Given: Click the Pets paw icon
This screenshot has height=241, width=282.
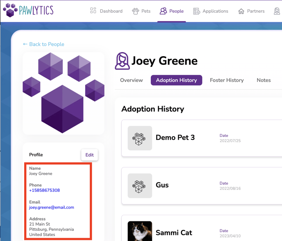Looking at the screenshot, I should click(x=136, y=11).
